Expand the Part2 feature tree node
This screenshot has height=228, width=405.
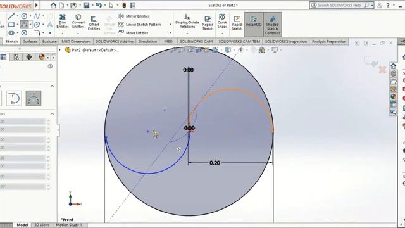[59, 49]
